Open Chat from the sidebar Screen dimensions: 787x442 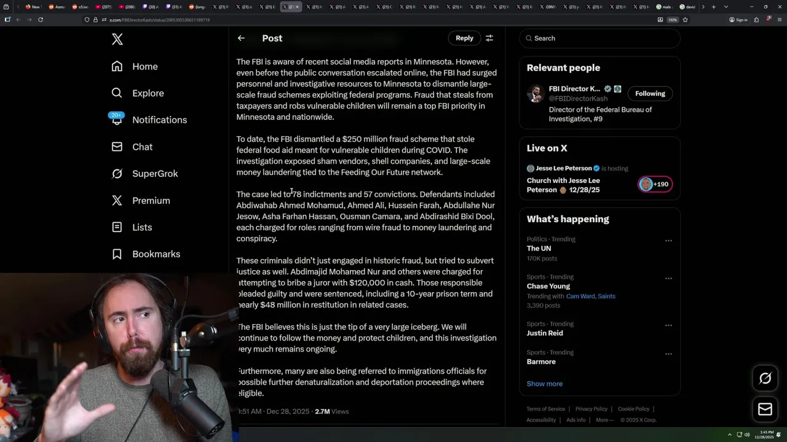point(132,147)
